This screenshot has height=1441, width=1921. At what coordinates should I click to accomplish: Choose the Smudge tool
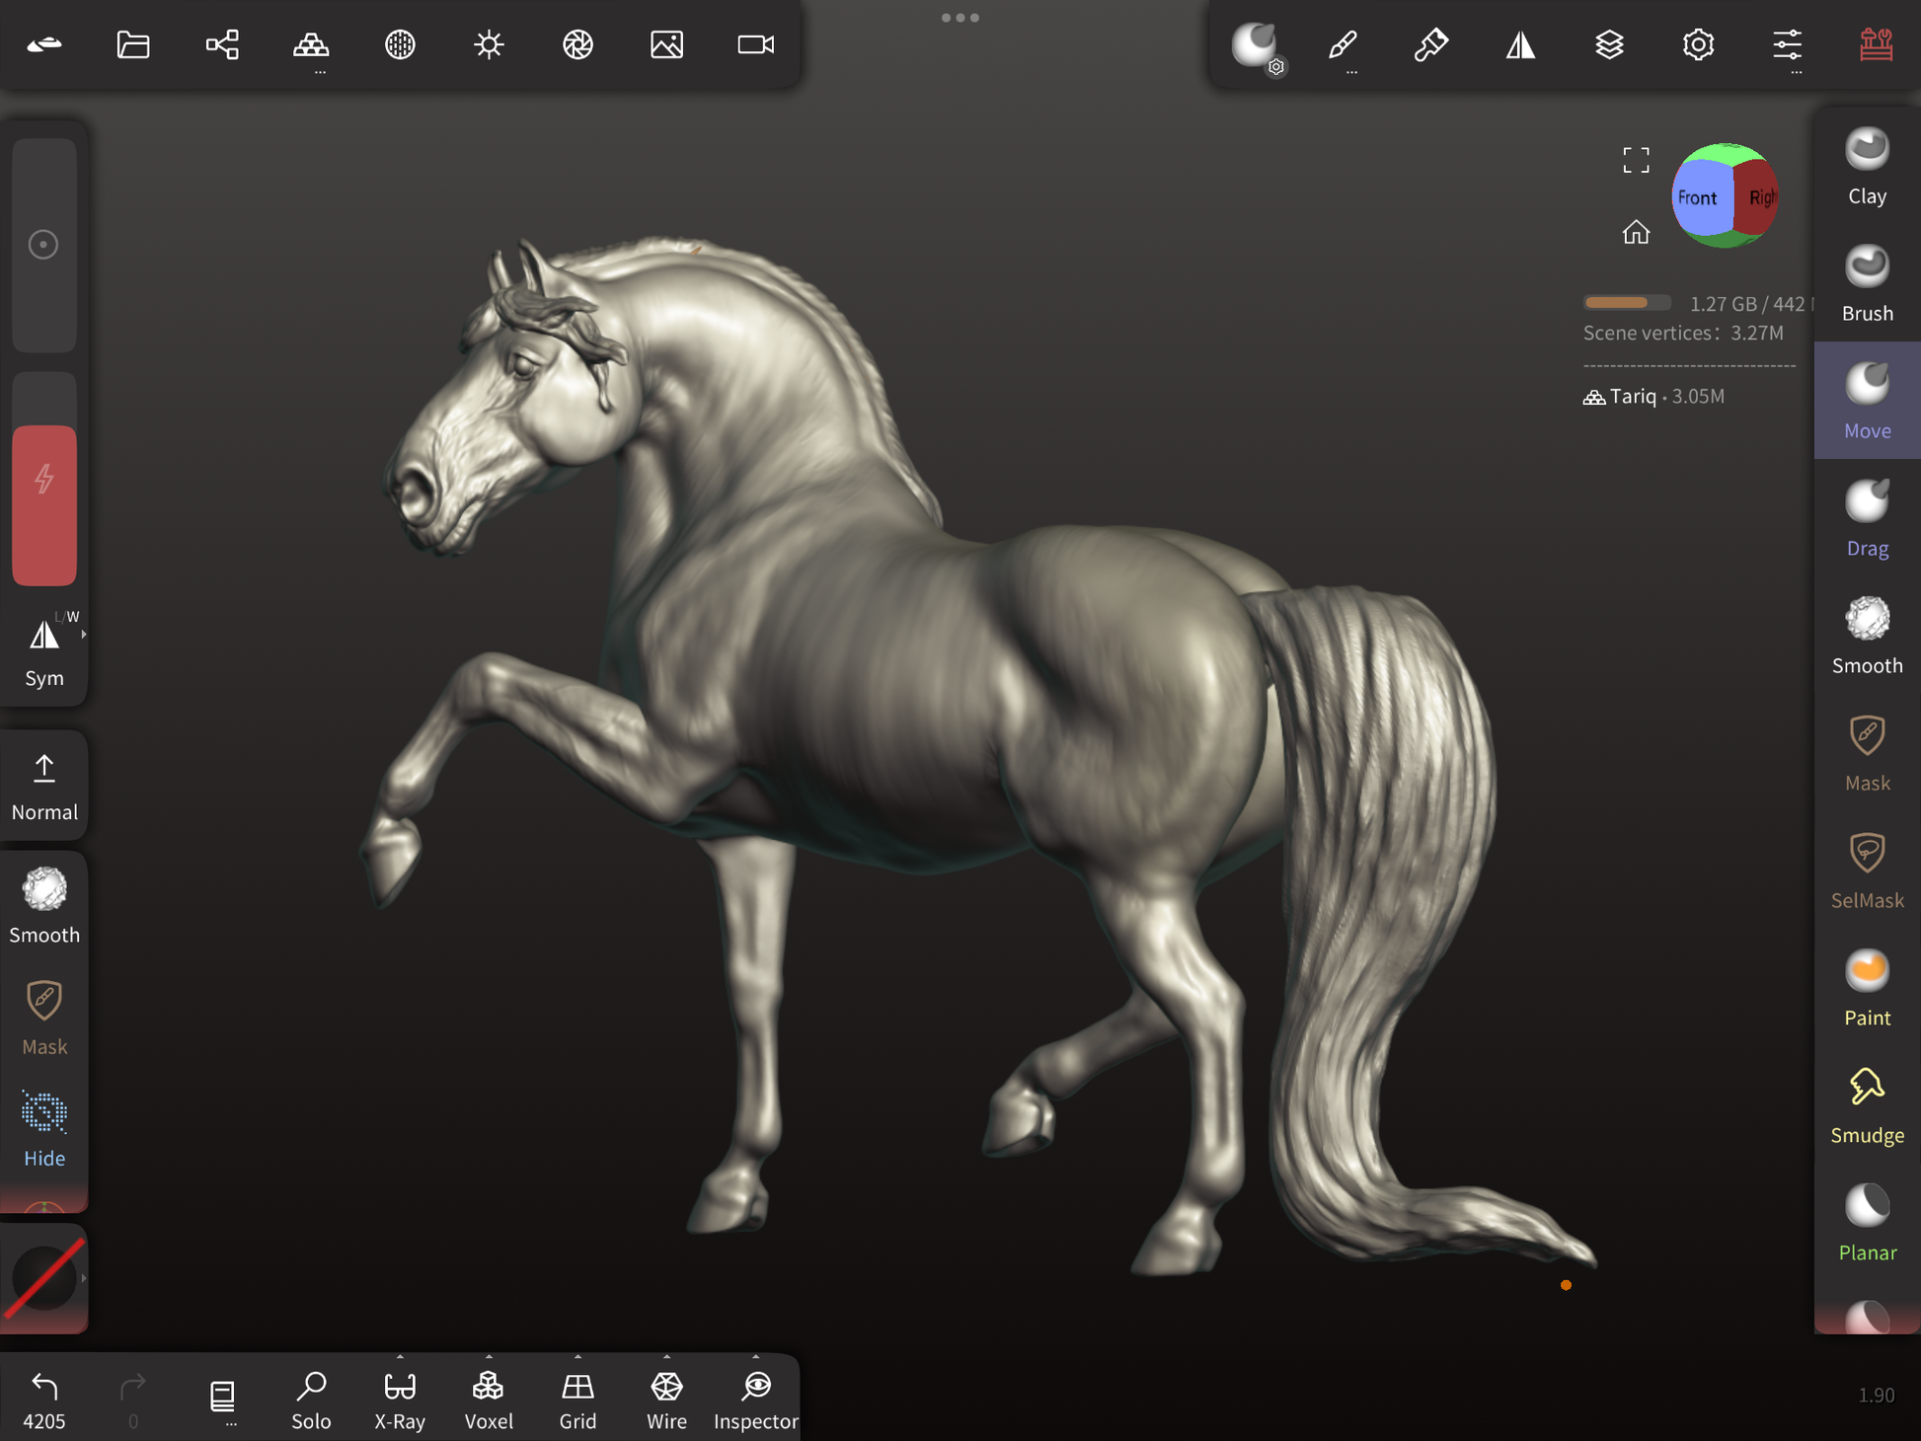tap(1866, 1106)
